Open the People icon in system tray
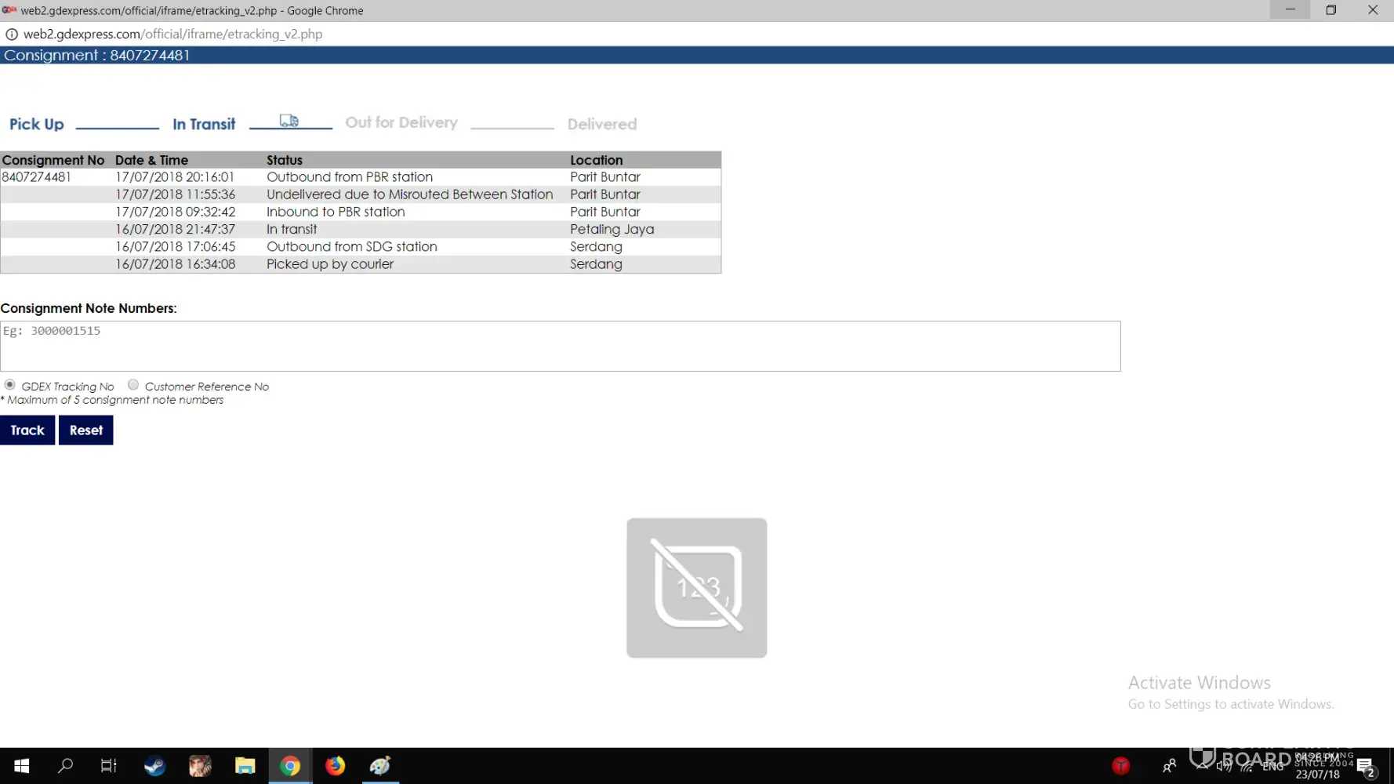 1169,766
